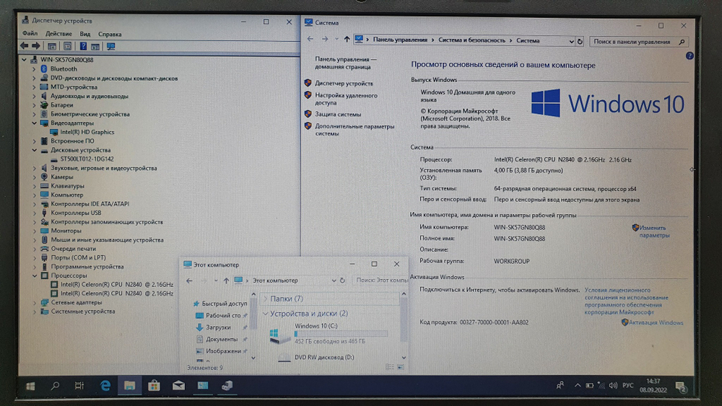Collapse Устройства и диски (2) group

[265, 314]
